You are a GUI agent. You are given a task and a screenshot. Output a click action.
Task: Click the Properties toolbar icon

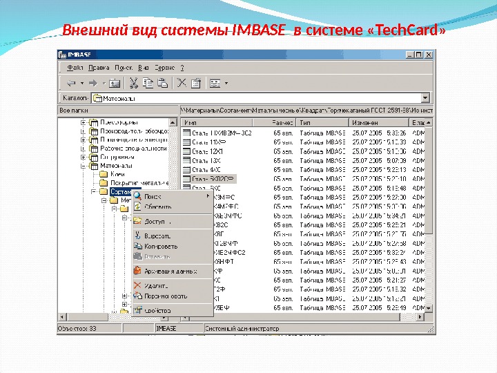point(196,83)
